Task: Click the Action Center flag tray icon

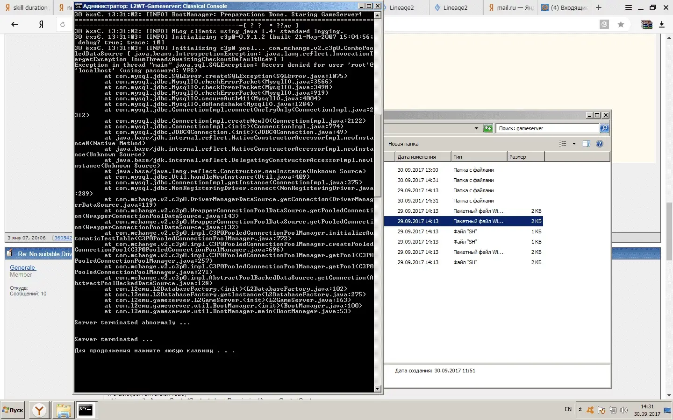Action: (601, 410)
